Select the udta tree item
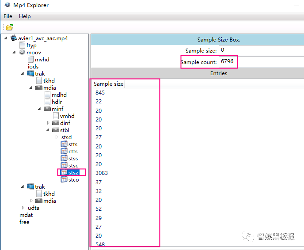The width and height of the screenshot is (304, 250). pyautogui.click(x=34, y=208)
